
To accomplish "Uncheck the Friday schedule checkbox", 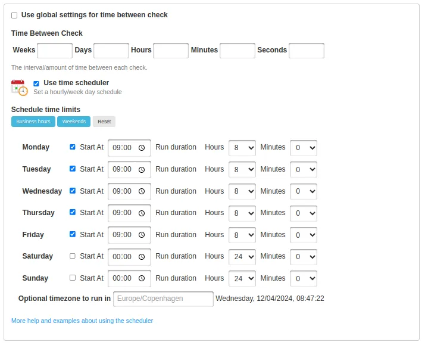I will coord(73,234).
